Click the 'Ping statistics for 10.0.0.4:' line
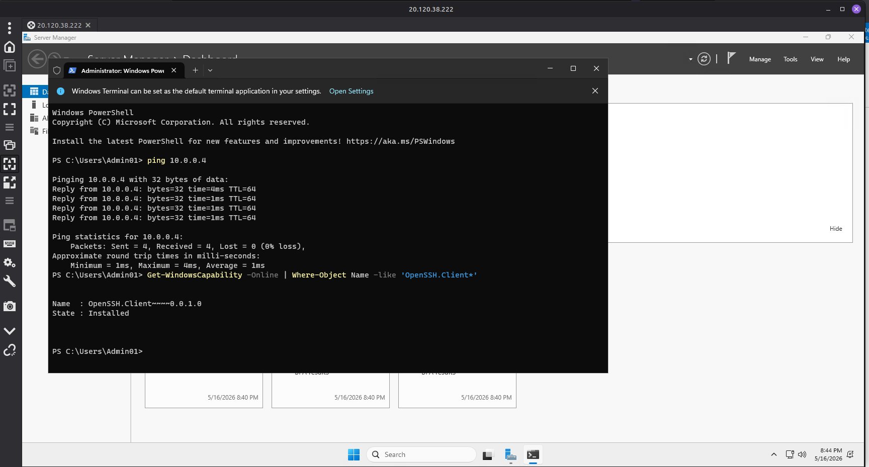Screen dimensions: 869x467 pos(118,237)
